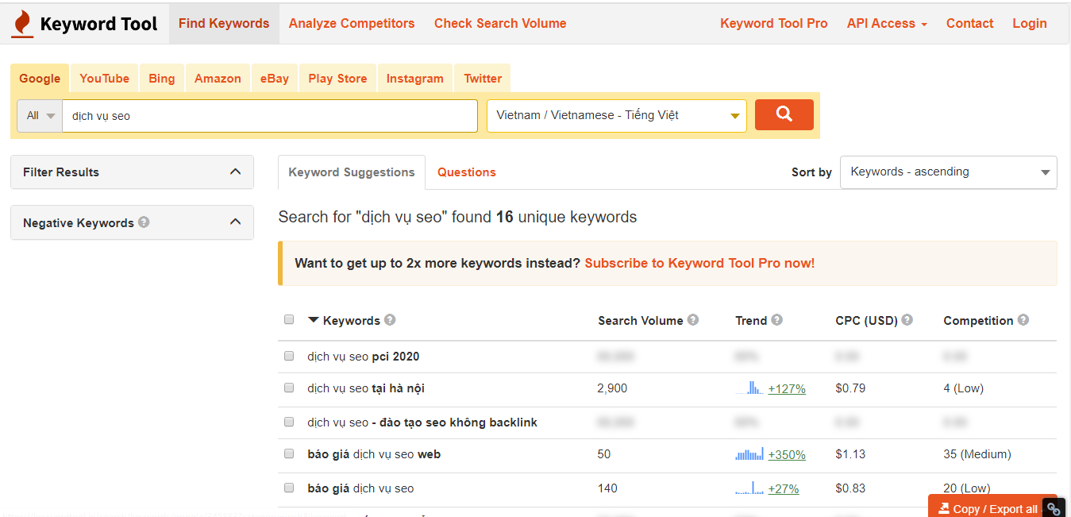
Task: Click the Keyword Tool flame logo
Action: [x=22, y=24]
